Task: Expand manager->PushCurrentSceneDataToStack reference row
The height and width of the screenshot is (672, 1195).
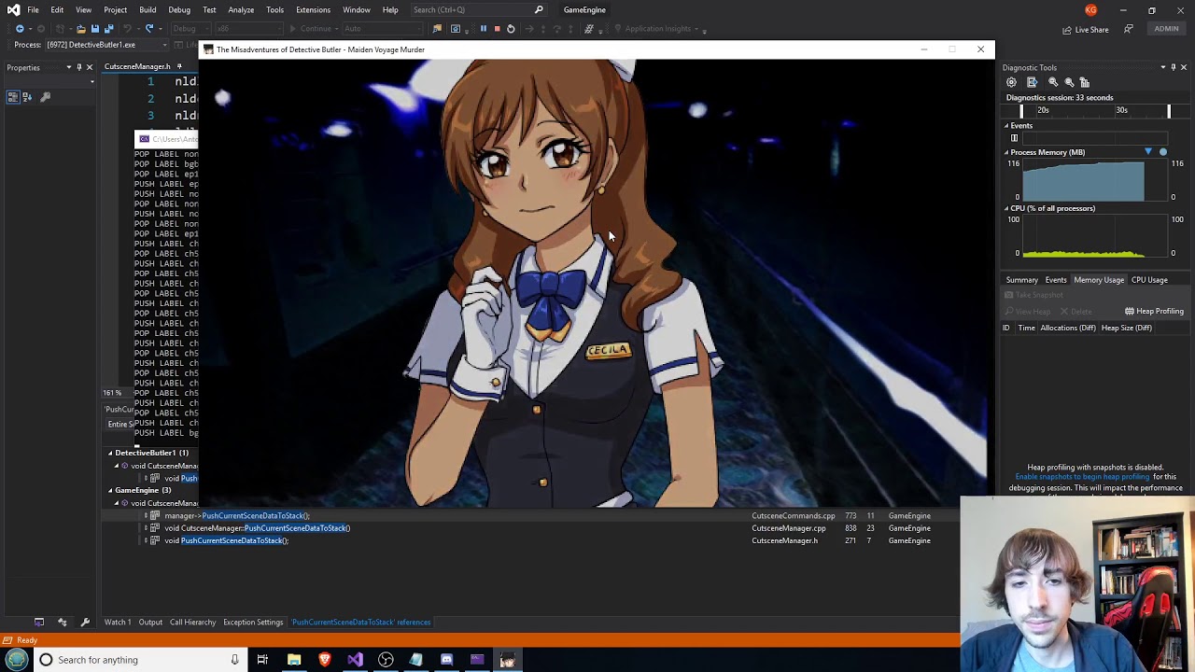Action: 146,515
